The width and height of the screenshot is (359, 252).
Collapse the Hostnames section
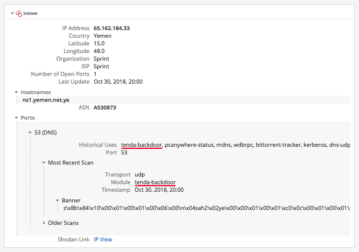coord(17,92)
